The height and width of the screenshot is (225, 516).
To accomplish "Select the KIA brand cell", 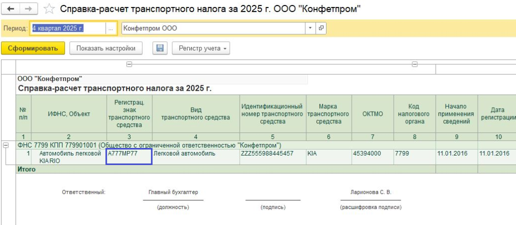I will pos(329,157).
